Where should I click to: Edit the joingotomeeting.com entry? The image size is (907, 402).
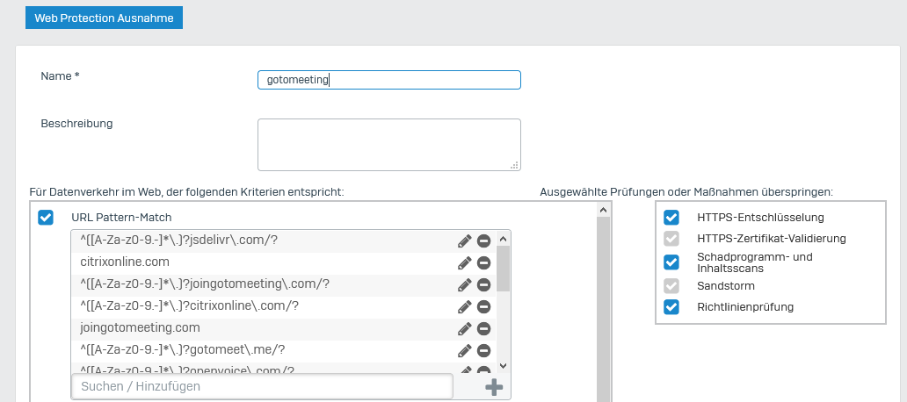pos(465,328)
